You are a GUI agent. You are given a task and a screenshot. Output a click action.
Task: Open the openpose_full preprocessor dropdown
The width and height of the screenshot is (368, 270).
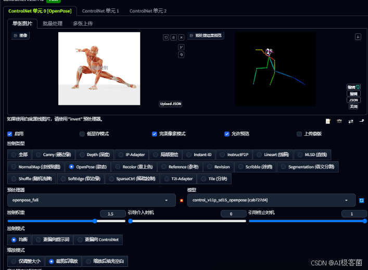click(x=92, y=200)
